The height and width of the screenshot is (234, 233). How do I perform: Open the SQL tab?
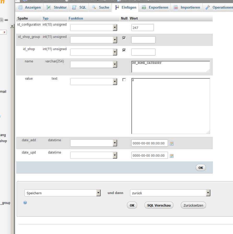point(79,8)
